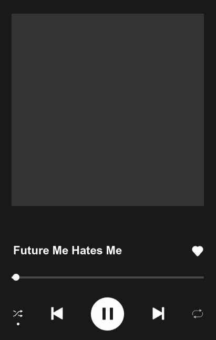216x340 pixels.
Task: Select the looping-arrows repeat icon
Action: [x=198, y=314]
